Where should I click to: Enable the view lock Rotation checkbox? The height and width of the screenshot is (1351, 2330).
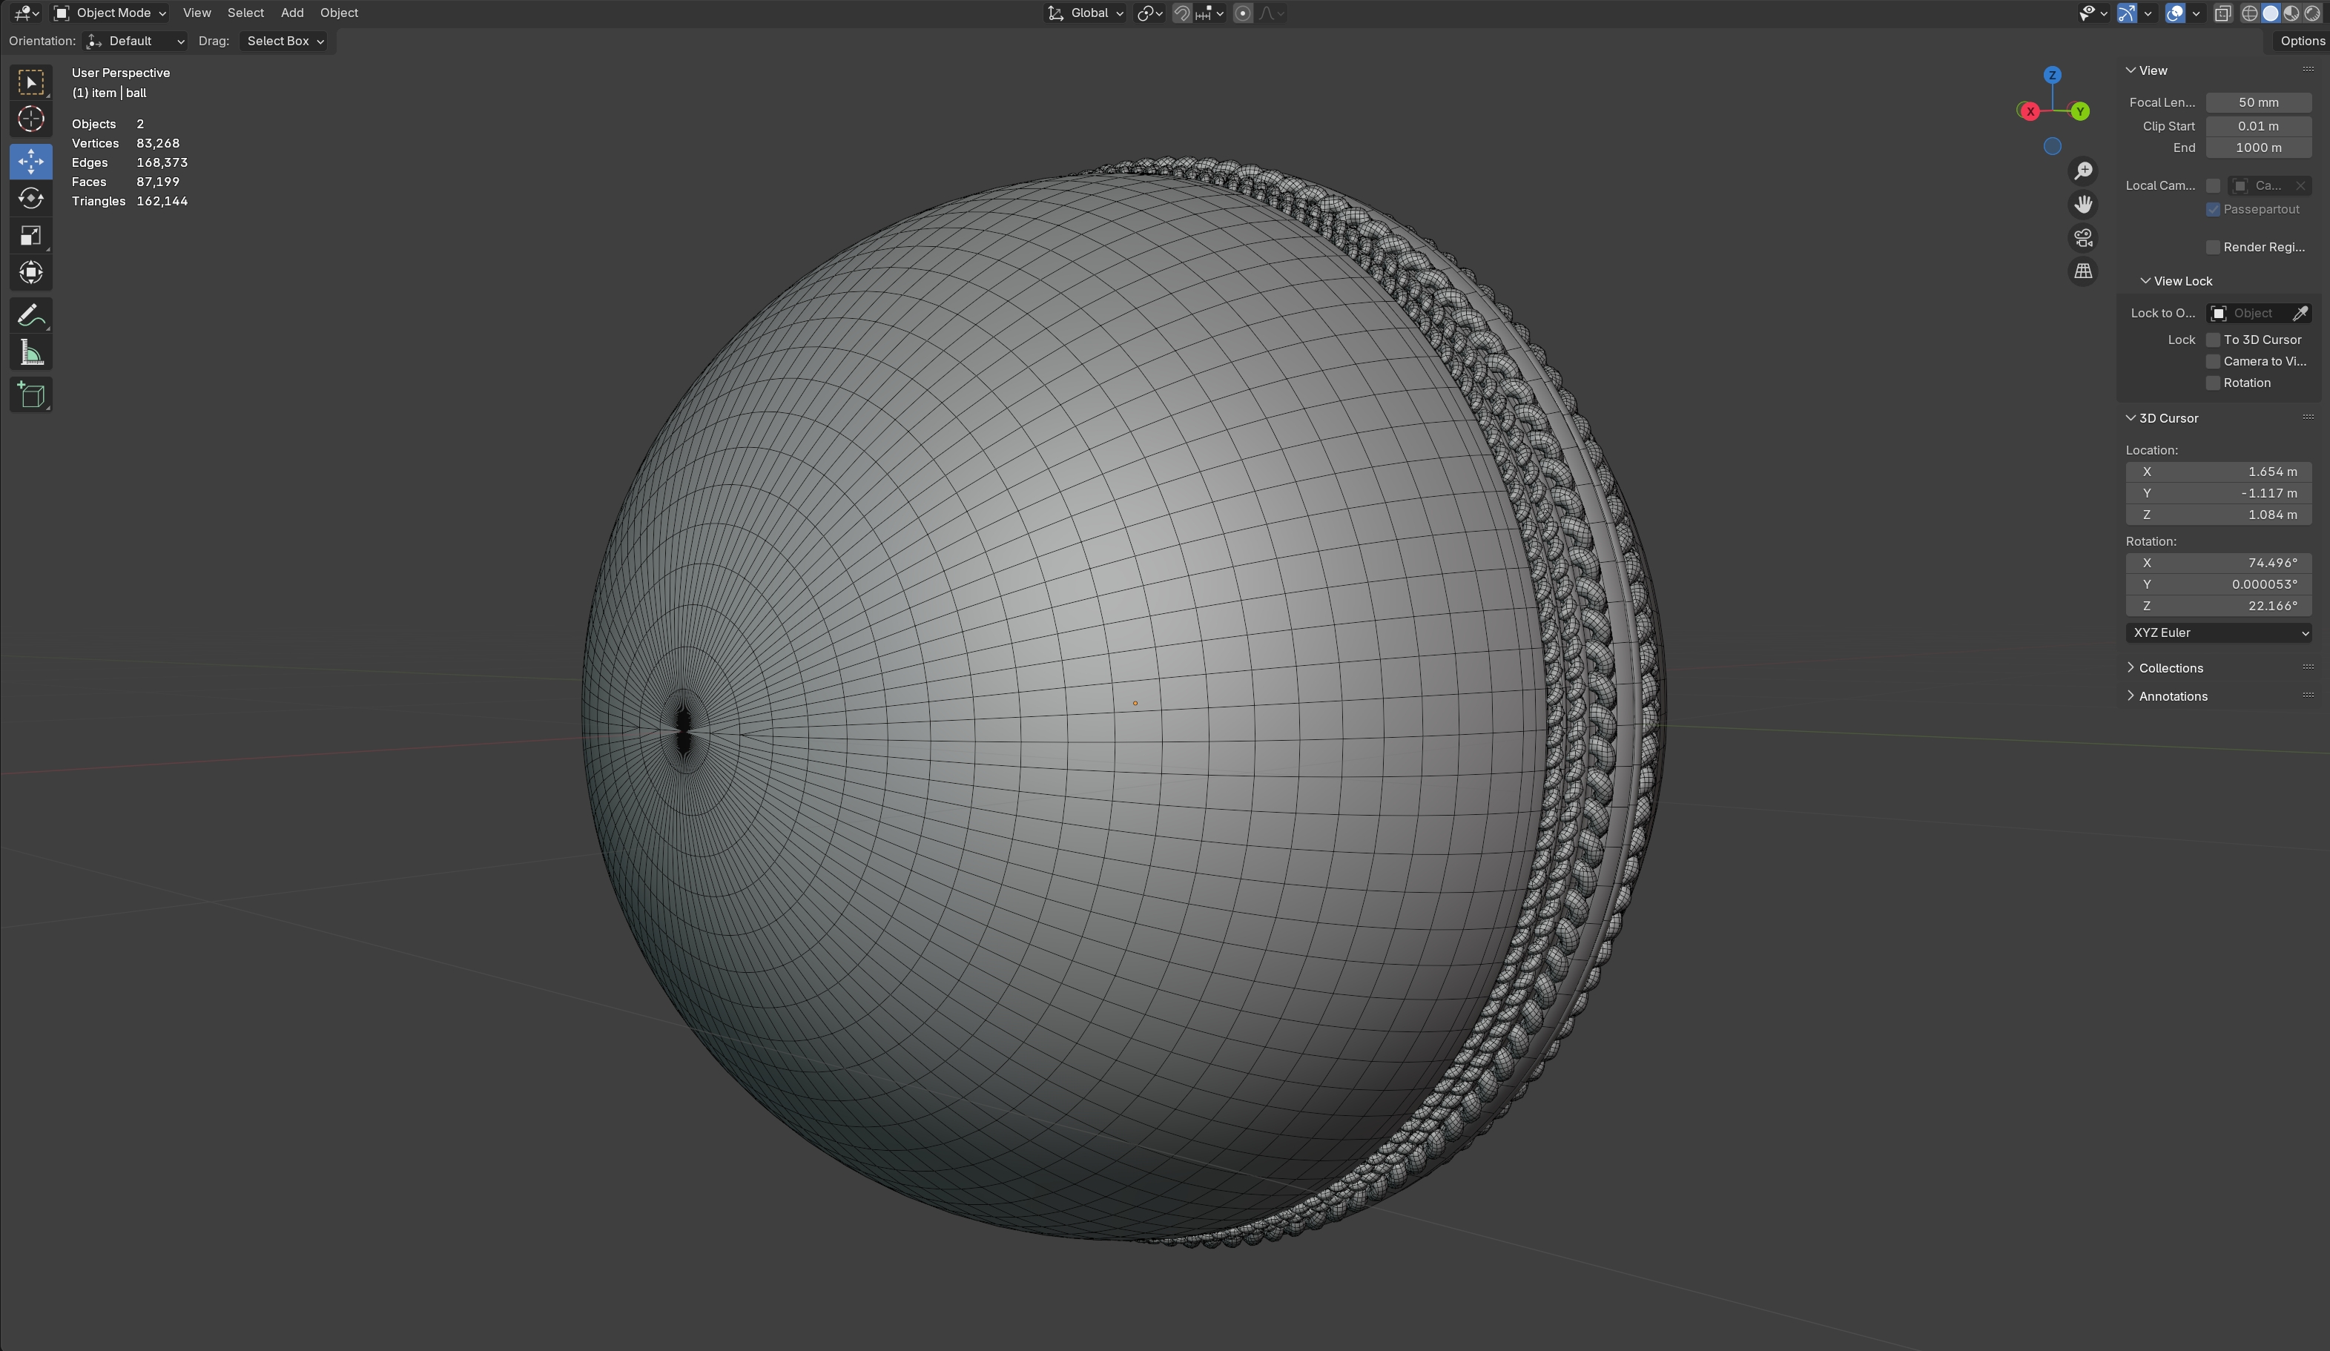tap(2213, 383)
